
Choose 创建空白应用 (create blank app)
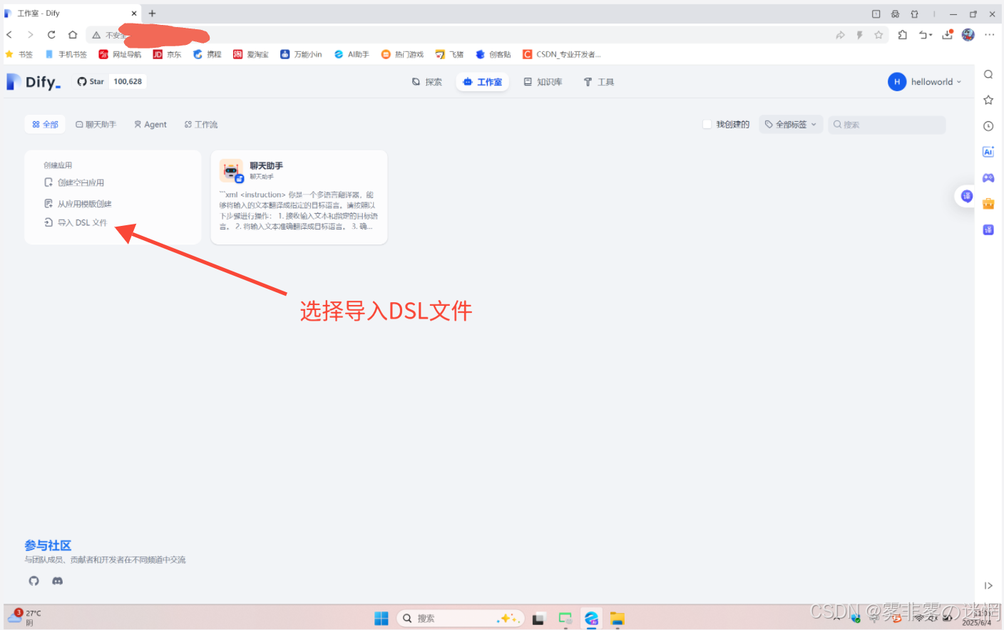(74, 182)
